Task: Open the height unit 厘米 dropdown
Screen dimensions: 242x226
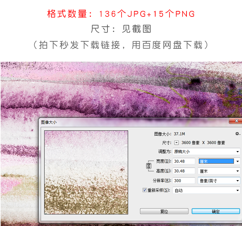Action: pos(219,171)
